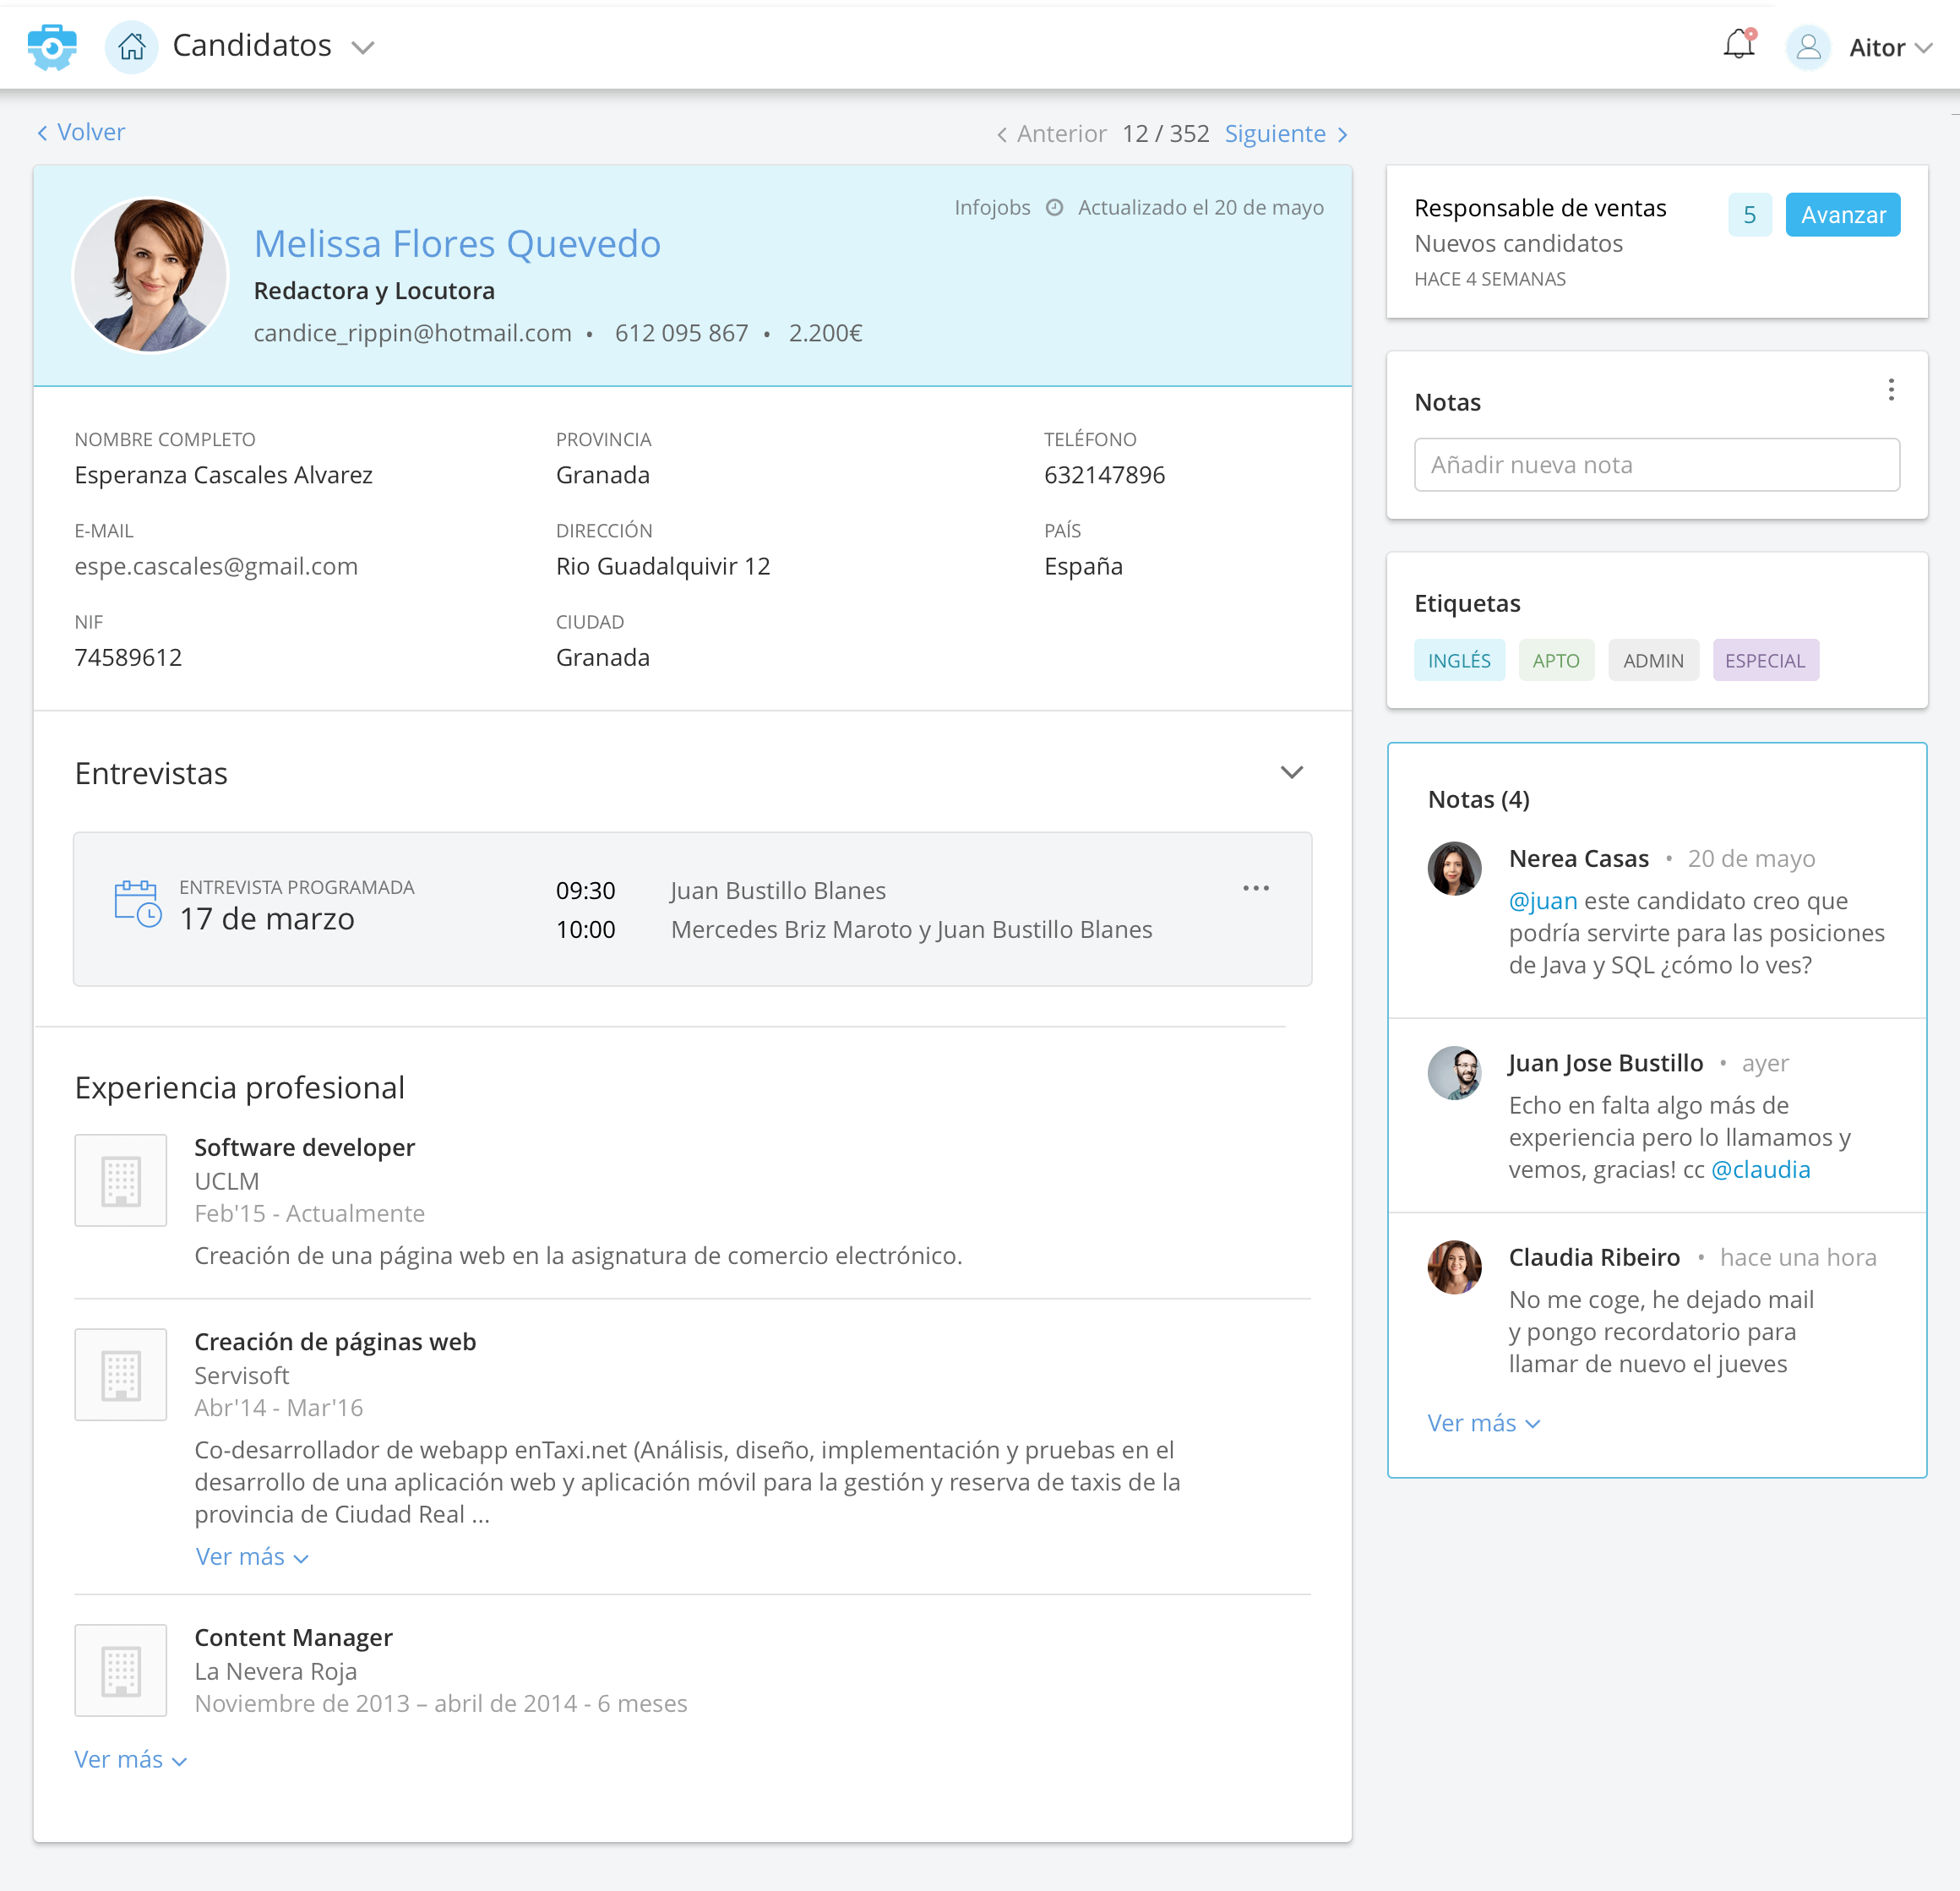Click the clock icon next to Actualizado
Image resolution: width=1960 pixels, height=1891 pixels.
1054,207
